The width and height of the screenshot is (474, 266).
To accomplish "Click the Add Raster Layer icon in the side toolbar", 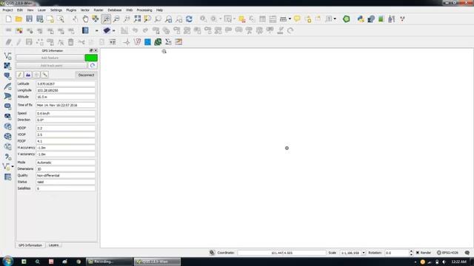I will (7, 66).
